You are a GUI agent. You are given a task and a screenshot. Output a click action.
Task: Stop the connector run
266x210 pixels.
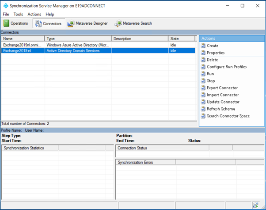(210, 81)
